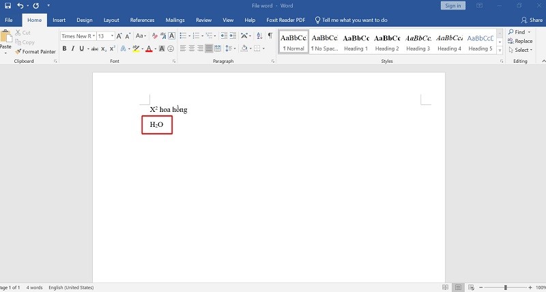Decrease paragraph indent
546x292 pixels.
[x=225, y=36]
